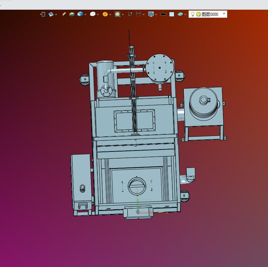The image size is (268, 267).
Task: Click the orange faceted sphere icon
Action: (105, 14)
